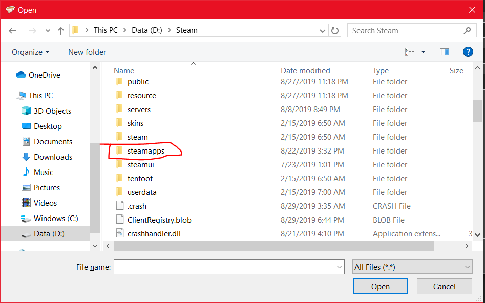Open the help icon
The height and width of the screenshot is (303, 485).
[x=468, y=52]
